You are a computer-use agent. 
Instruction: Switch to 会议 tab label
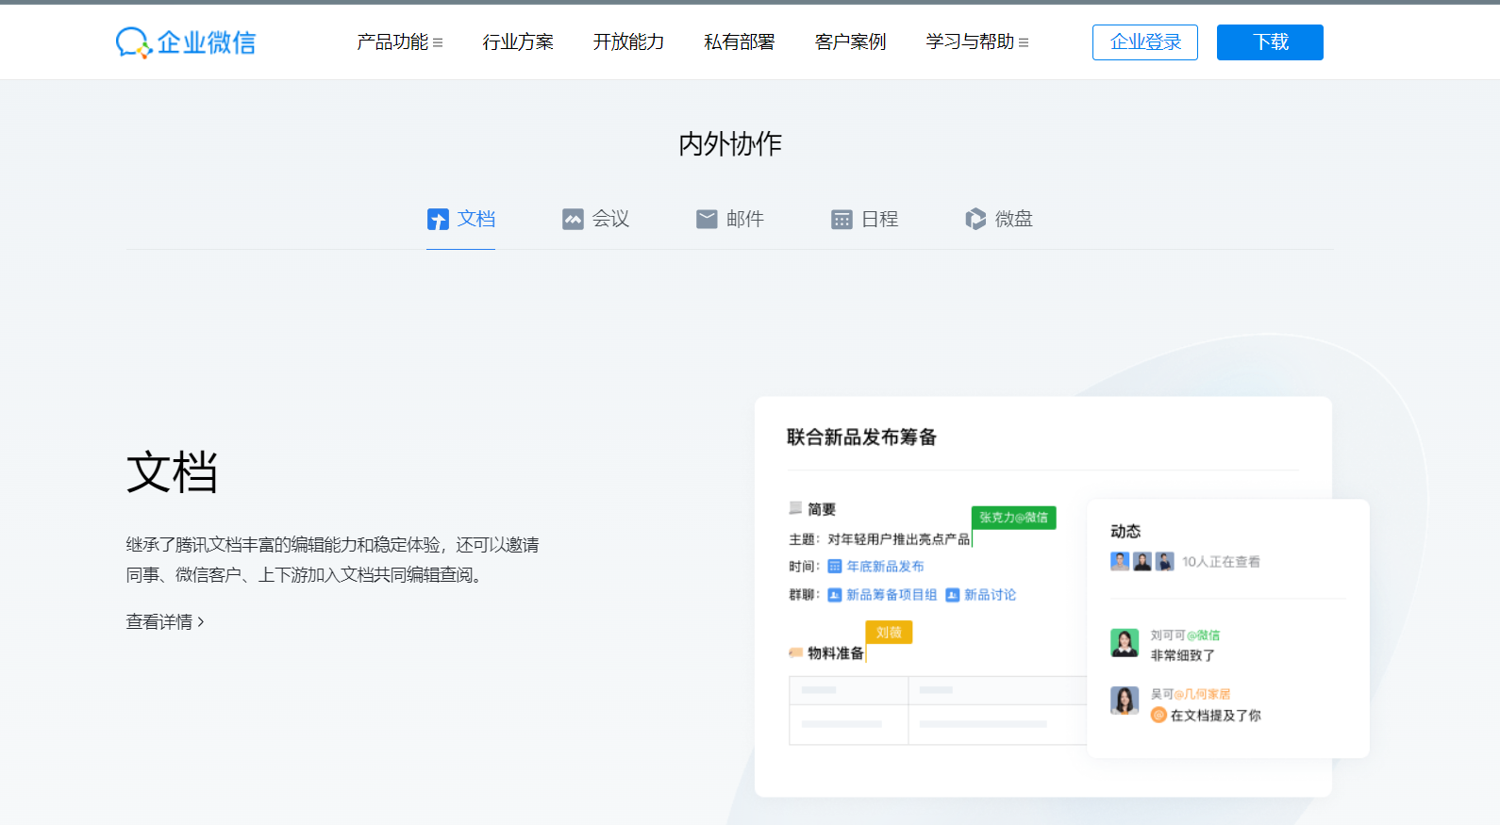[610, 220]
